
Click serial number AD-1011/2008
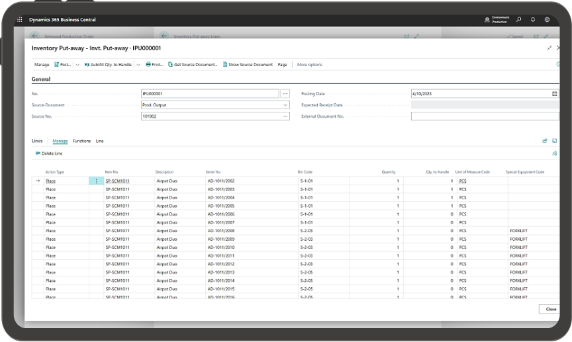pos(221,231)
